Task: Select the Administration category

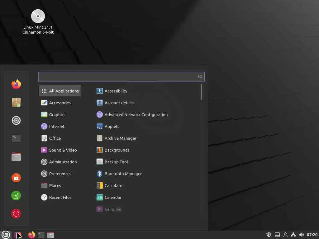Action: tap(60, 162)
